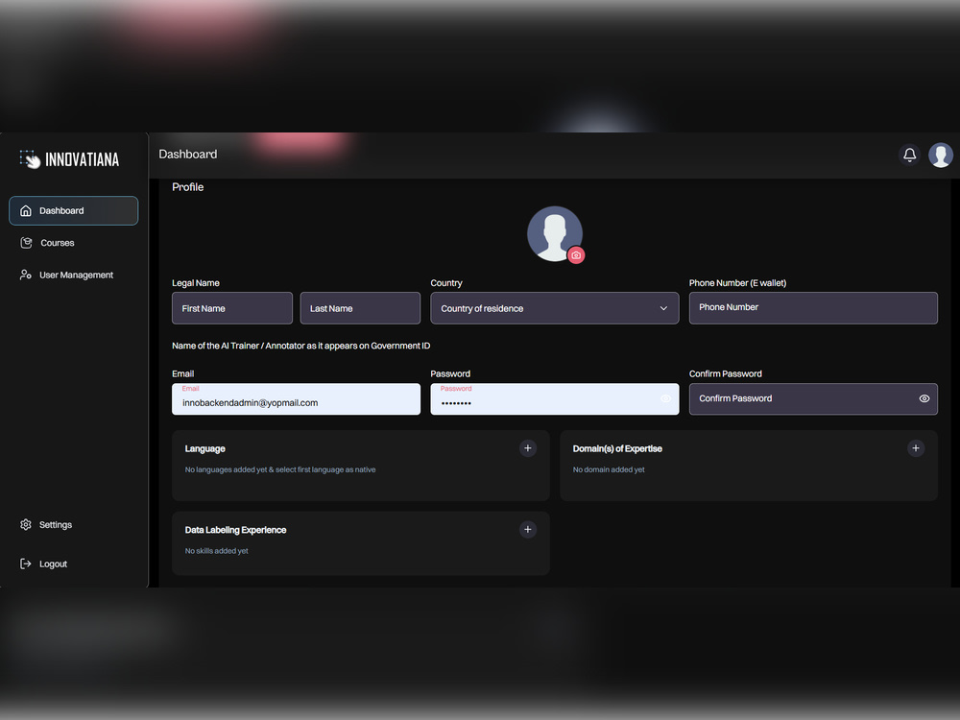
Task: Toggle visibility of the Password field
Action: [665, 398]
